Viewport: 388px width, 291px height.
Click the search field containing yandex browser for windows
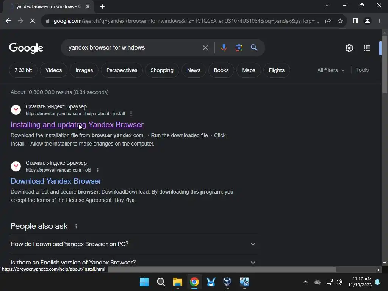(134, 47)
